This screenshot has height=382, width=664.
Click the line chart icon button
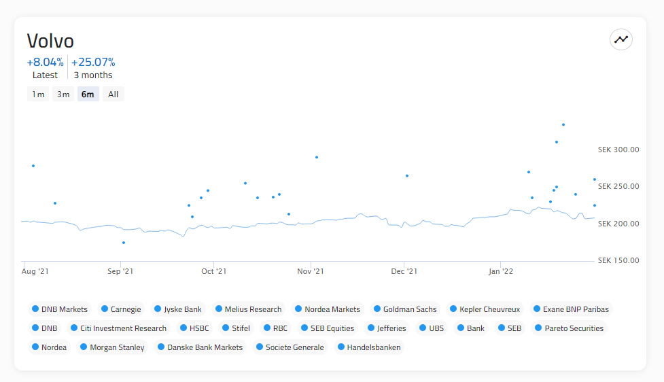(x=621, y=39)
